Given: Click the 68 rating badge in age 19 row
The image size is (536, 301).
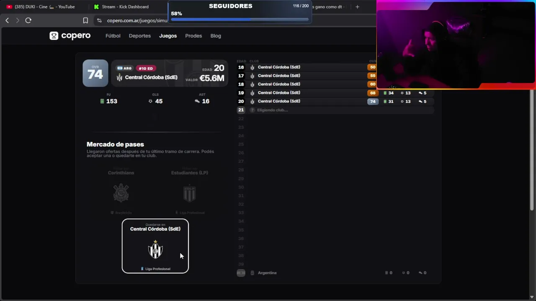Looking at the screenshot, I should coord(373,93).
